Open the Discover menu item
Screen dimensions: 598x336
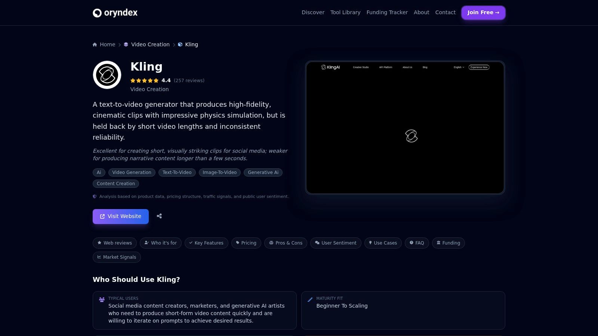[313, 12]
